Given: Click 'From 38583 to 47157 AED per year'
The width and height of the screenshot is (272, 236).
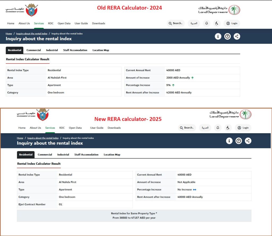Looking at the screenshot, I should point(134,218).
